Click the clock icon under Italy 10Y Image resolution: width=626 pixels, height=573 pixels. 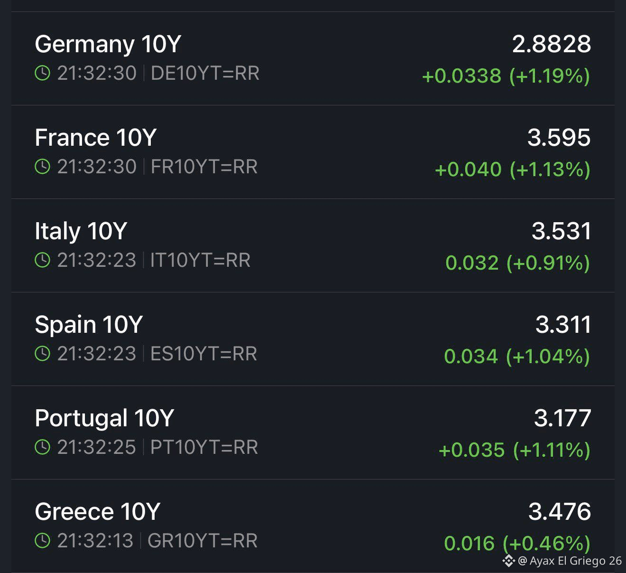43,260
